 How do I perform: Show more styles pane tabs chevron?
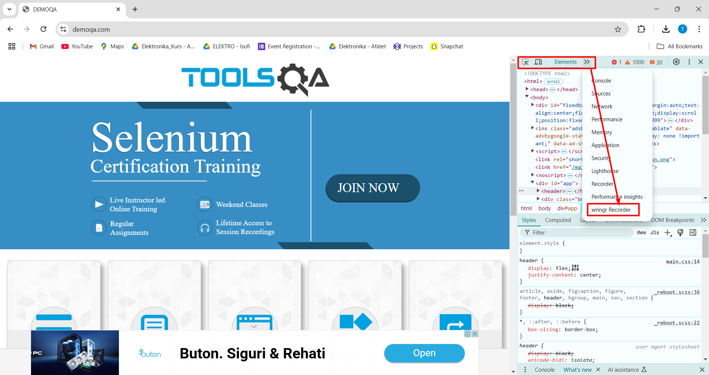point(703,220)
